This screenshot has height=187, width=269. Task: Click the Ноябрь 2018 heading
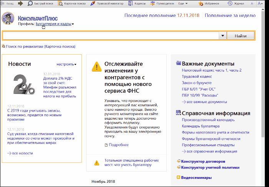[x=103, y=181]
